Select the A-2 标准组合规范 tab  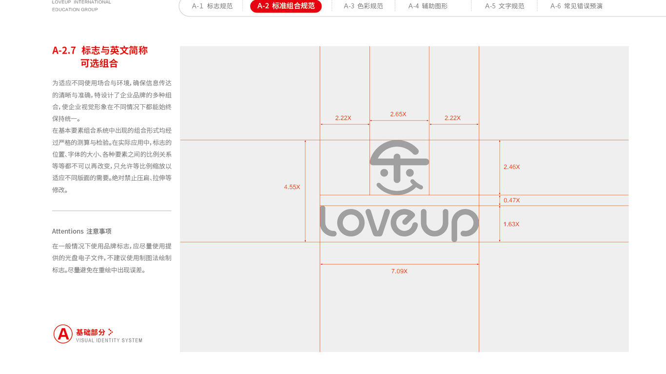(286, 6)
